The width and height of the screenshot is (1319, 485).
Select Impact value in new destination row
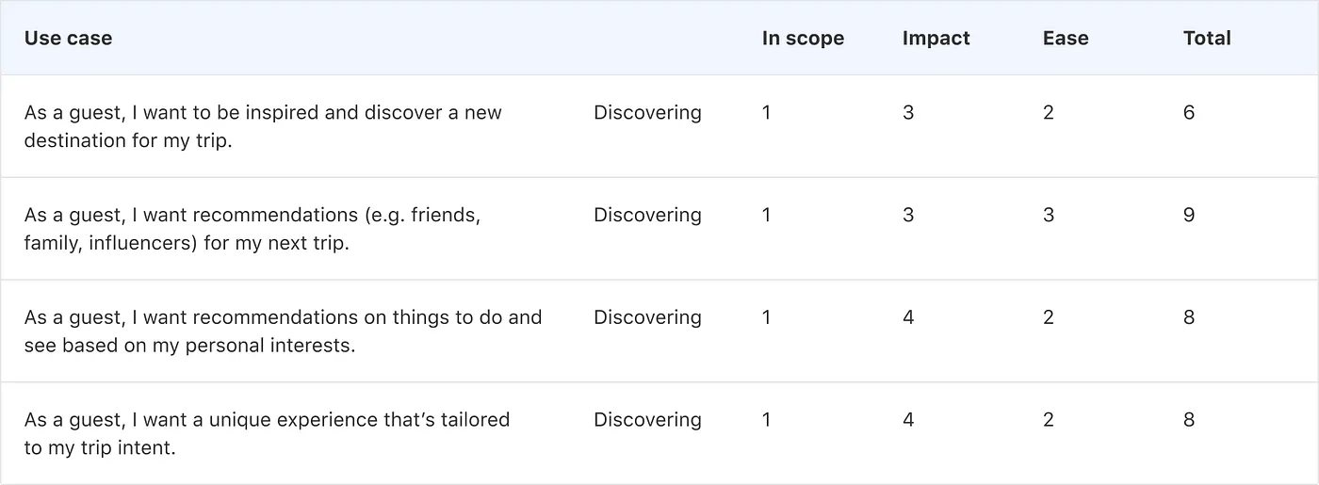tap(908, 113)
